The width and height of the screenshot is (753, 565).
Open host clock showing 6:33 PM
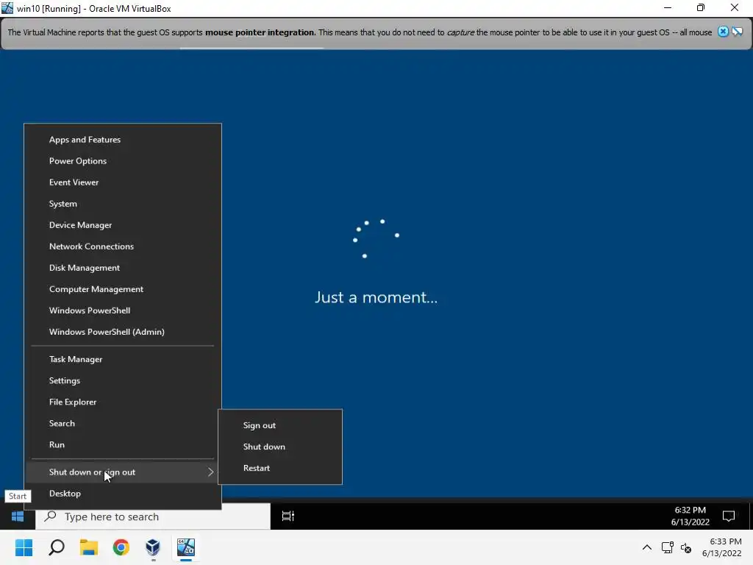(721, 547)
